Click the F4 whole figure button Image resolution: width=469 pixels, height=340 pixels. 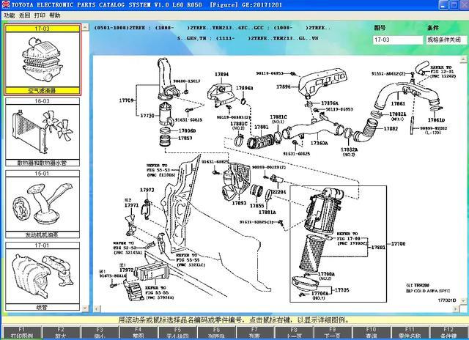click(x=139, y=333)
